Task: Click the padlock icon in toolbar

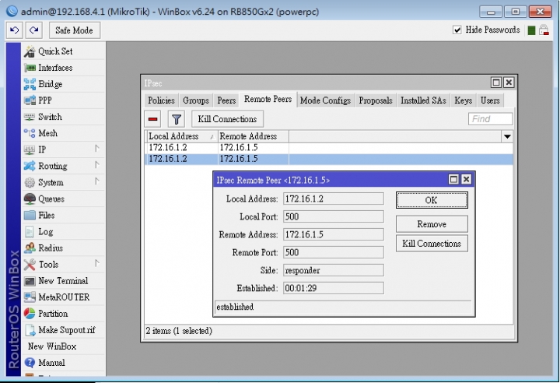Action: [x=544, y=30]
